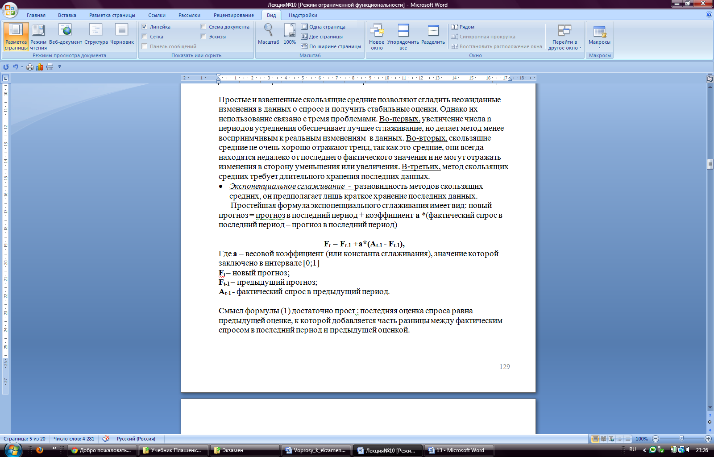
Task: Switch to taskbar window 'Voprosy_k_ekzamen...'
Action: tap(316, 450)
